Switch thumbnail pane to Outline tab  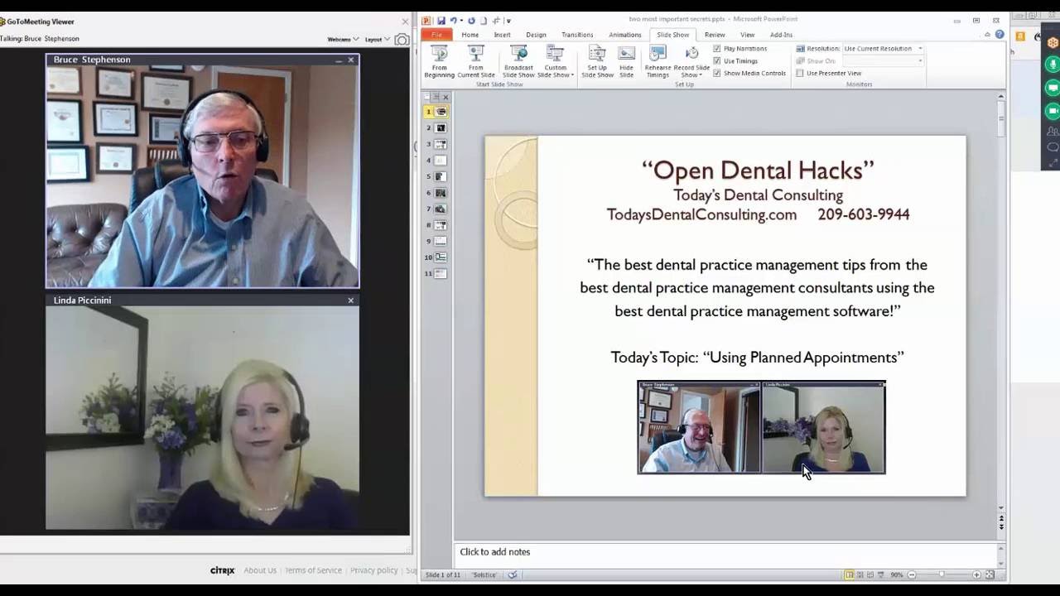[x=436, y=97]
